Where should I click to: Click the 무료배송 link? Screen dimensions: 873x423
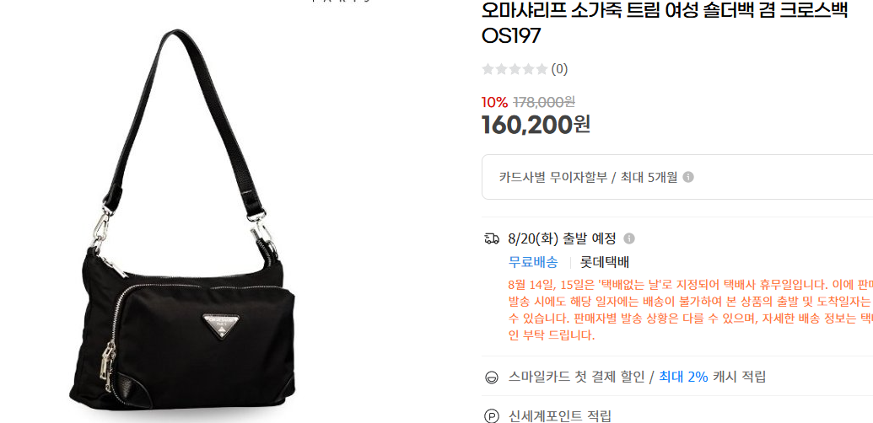pyautogui.click(x=533, y=262)
